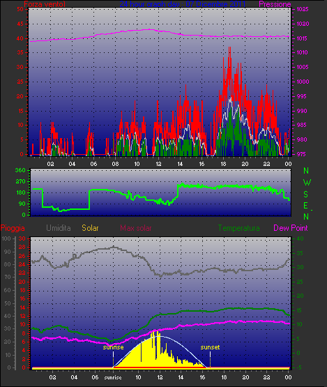Click the 'Forza vento' wind legend label
The width and height of the screenshot is (327, 387).
[45, 4]
